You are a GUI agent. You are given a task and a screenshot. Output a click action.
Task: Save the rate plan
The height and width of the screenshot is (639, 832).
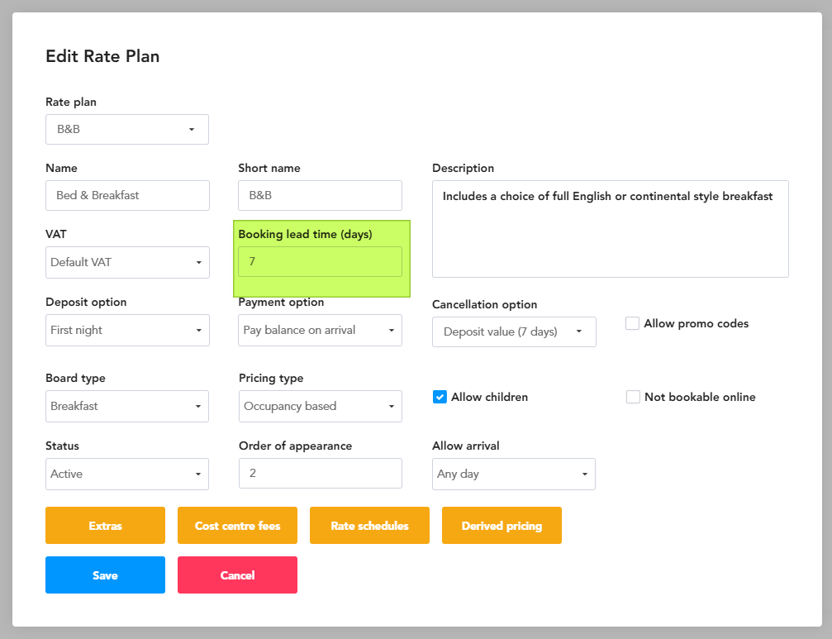coord(105,575)
